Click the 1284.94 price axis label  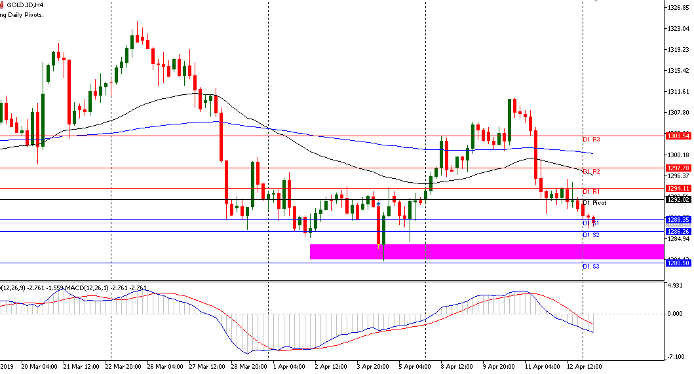click(678, 239)
